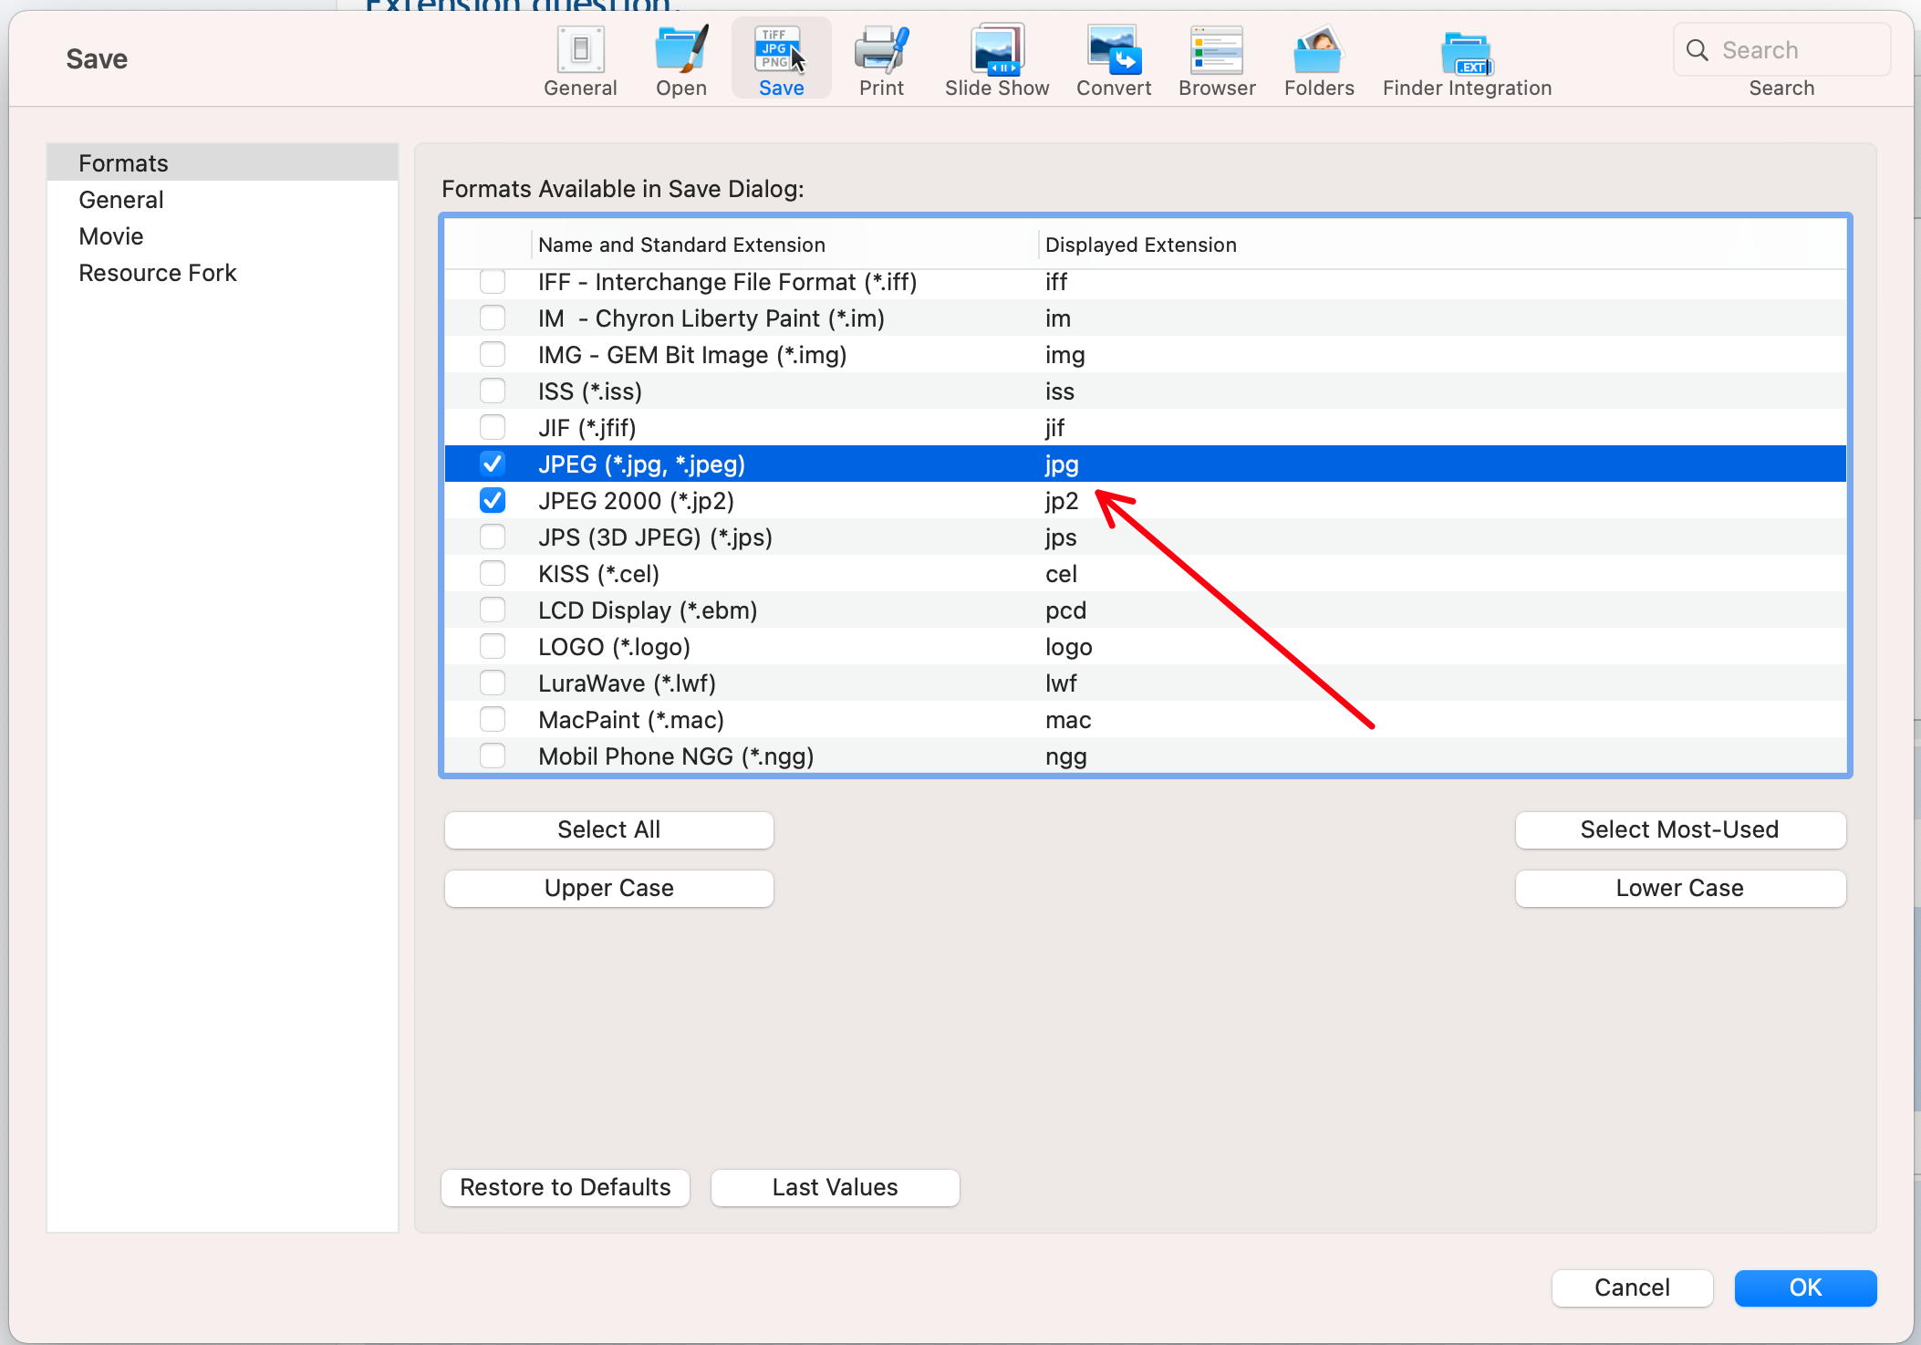Cancel the Save preferences dialog

point(1632,1288)
